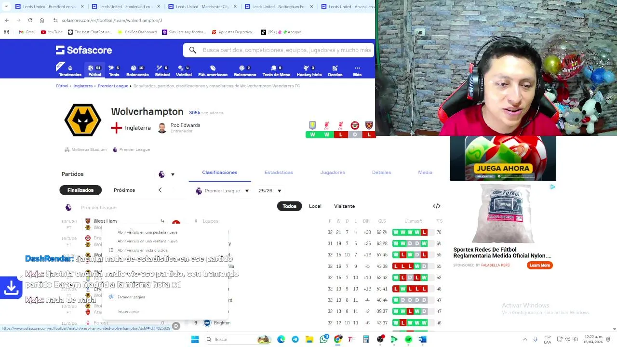Switch to the Clasificaciones tab
The height and width of the screenshot is (347, 617).
click(x=220, y=173)
